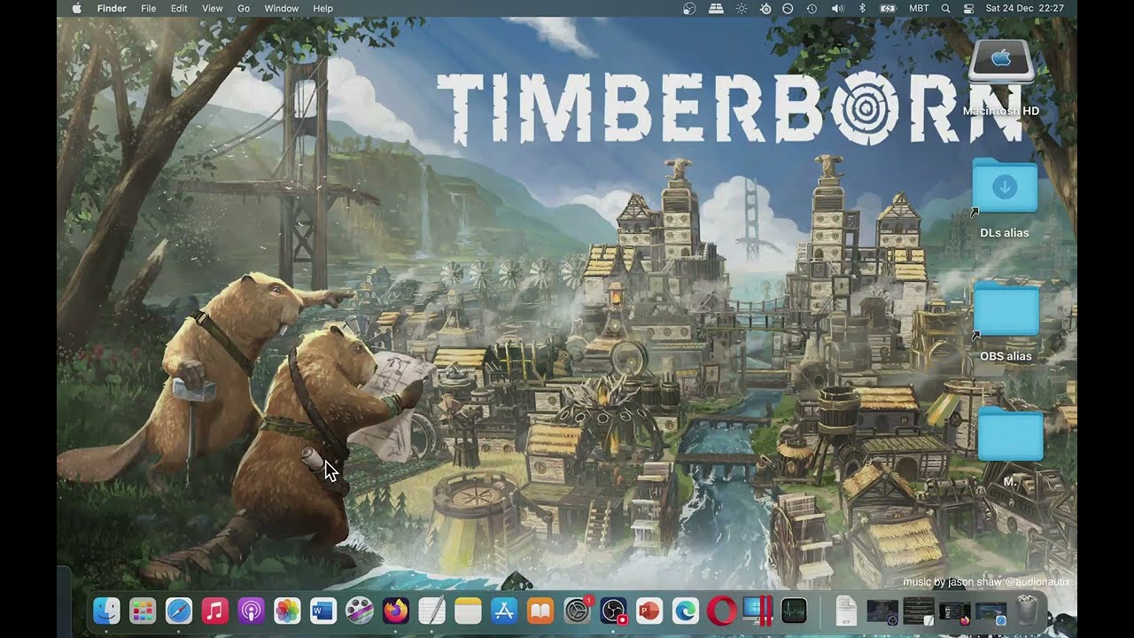1134x638 pixels.
Task: Open Control Center in menu bar
Action: click(x=968, y=8)
